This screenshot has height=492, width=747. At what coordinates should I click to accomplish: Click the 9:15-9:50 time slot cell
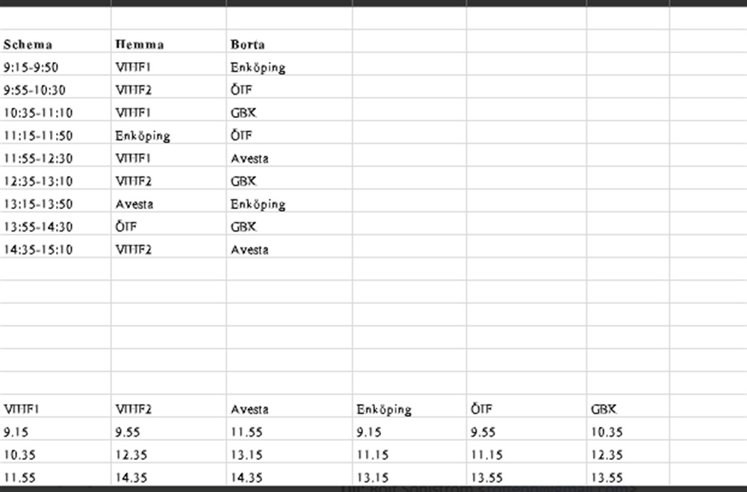tap(31, 67)
